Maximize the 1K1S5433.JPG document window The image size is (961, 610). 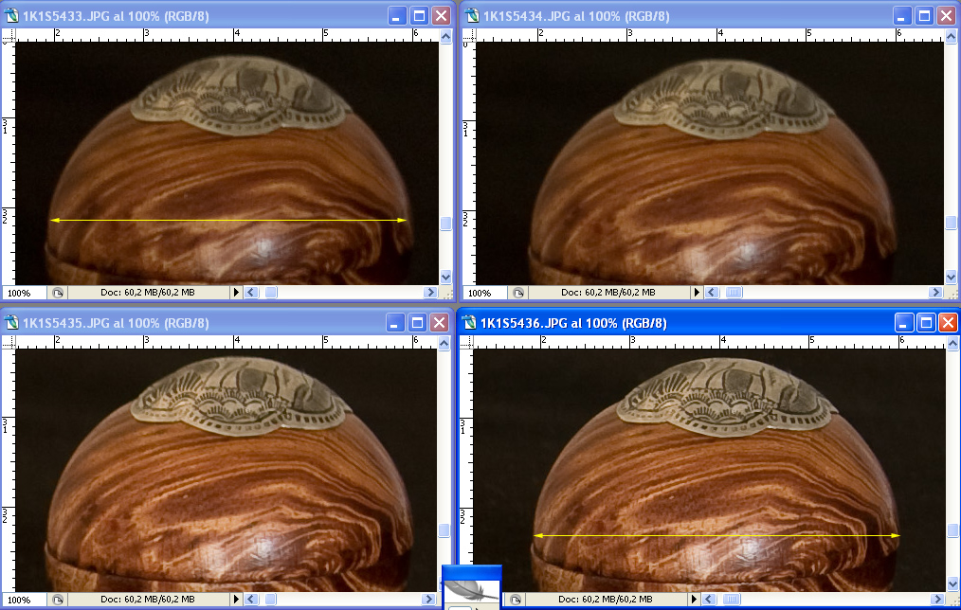pos(418,16)
